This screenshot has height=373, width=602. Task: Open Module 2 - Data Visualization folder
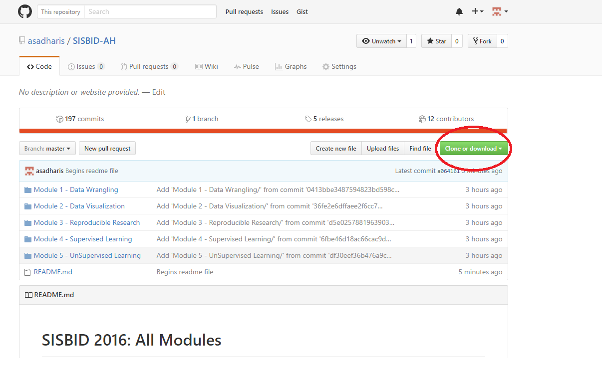[79, 206]
